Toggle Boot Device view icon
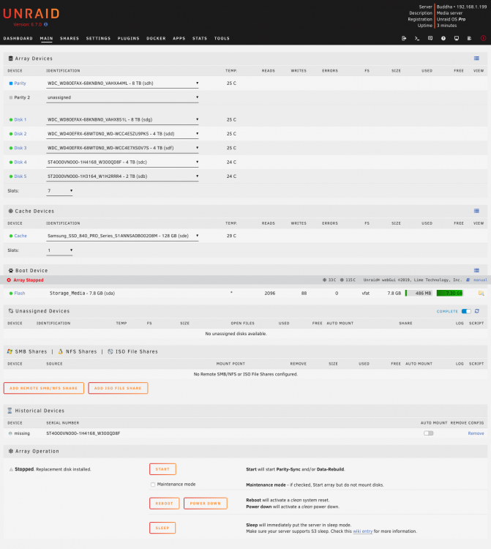The image size is (491, 549). click(x=476, y=270)
